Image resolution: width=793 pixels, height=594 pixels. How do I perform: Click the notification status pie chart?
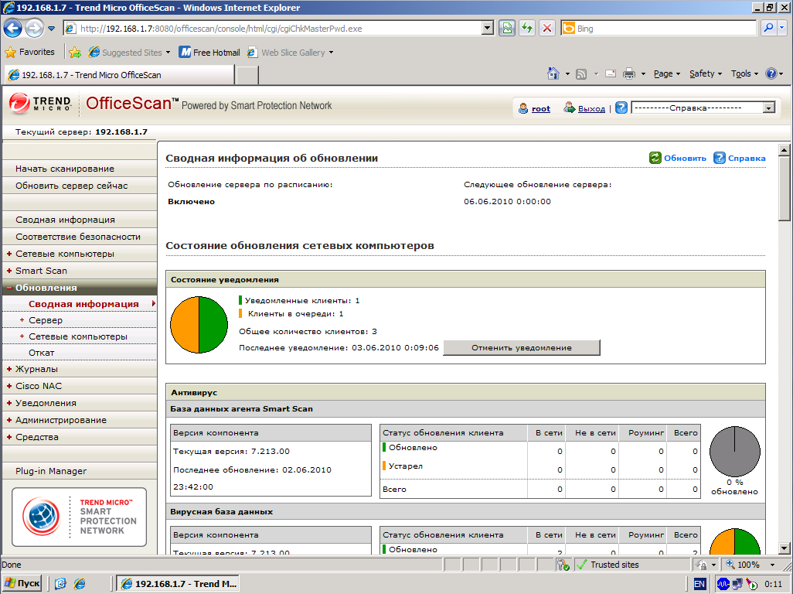[199, 325]
